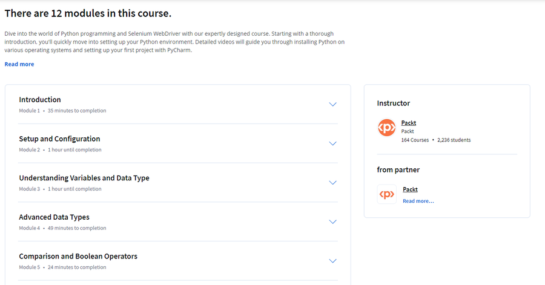Select Comparison and Boolean Operators module title
This screenshot has width=545, height=285.
pos(78,256)
